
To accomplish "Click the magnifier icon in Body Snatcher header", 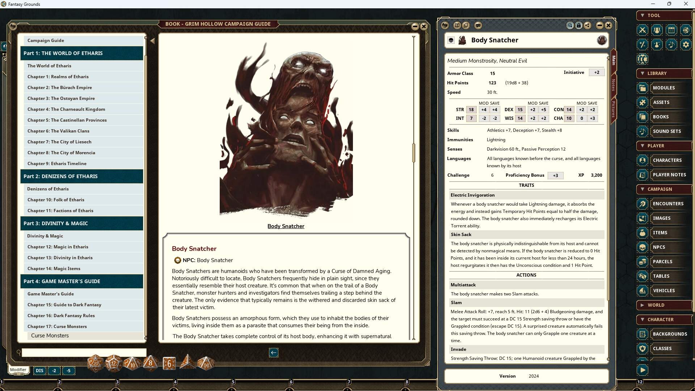I will pyautogui.click(x=570, y=25).
